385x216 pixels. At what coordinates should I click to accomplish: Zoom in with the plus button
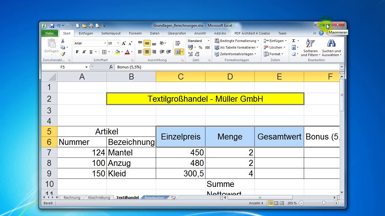336,203
